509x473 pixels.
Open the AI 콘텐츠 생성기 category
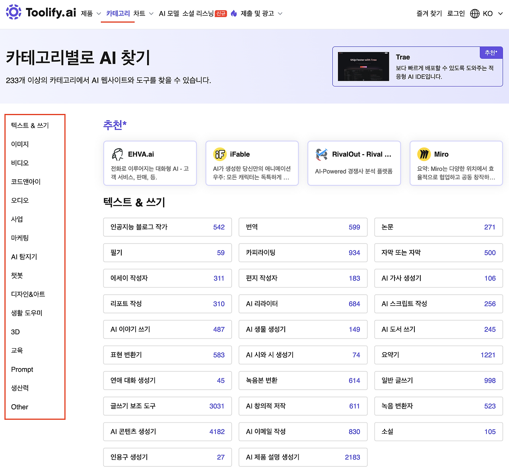[x=167, y=432]
